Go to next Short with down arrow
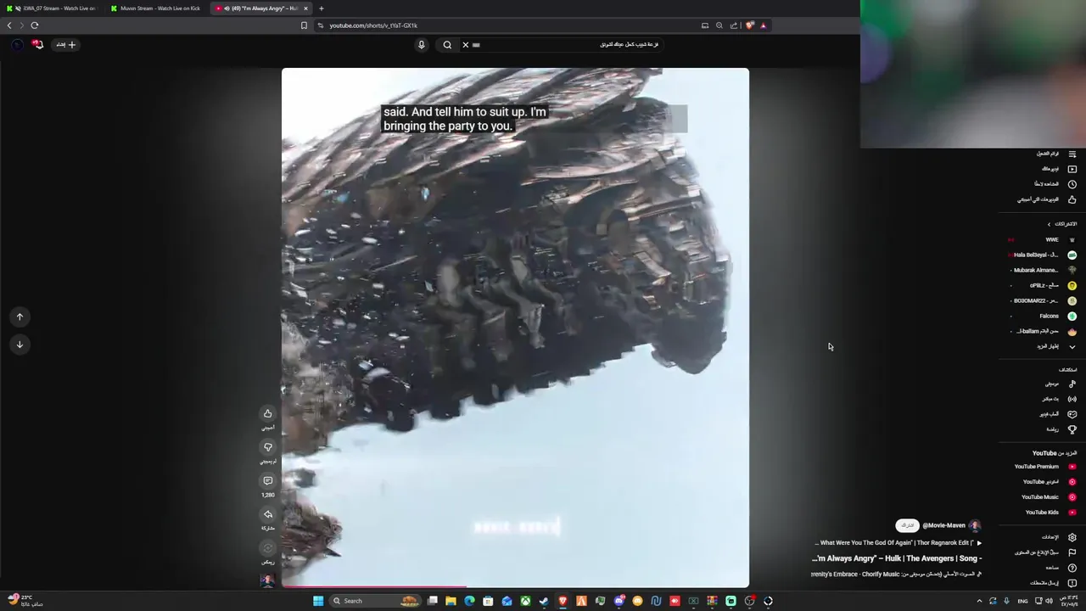The height and width of the screenshot is (611, 1086). [20, 344]
